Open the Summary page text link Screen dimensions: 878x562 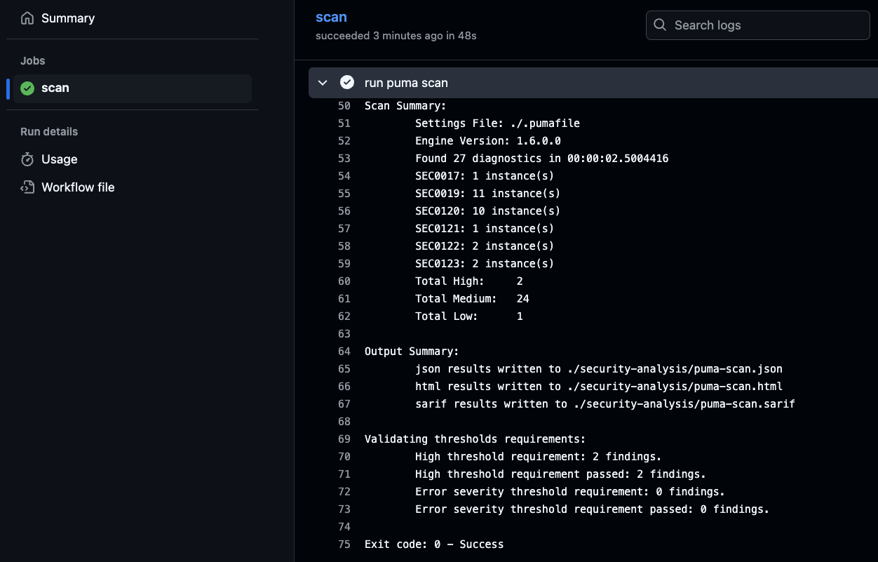click(x=68, y=18)
